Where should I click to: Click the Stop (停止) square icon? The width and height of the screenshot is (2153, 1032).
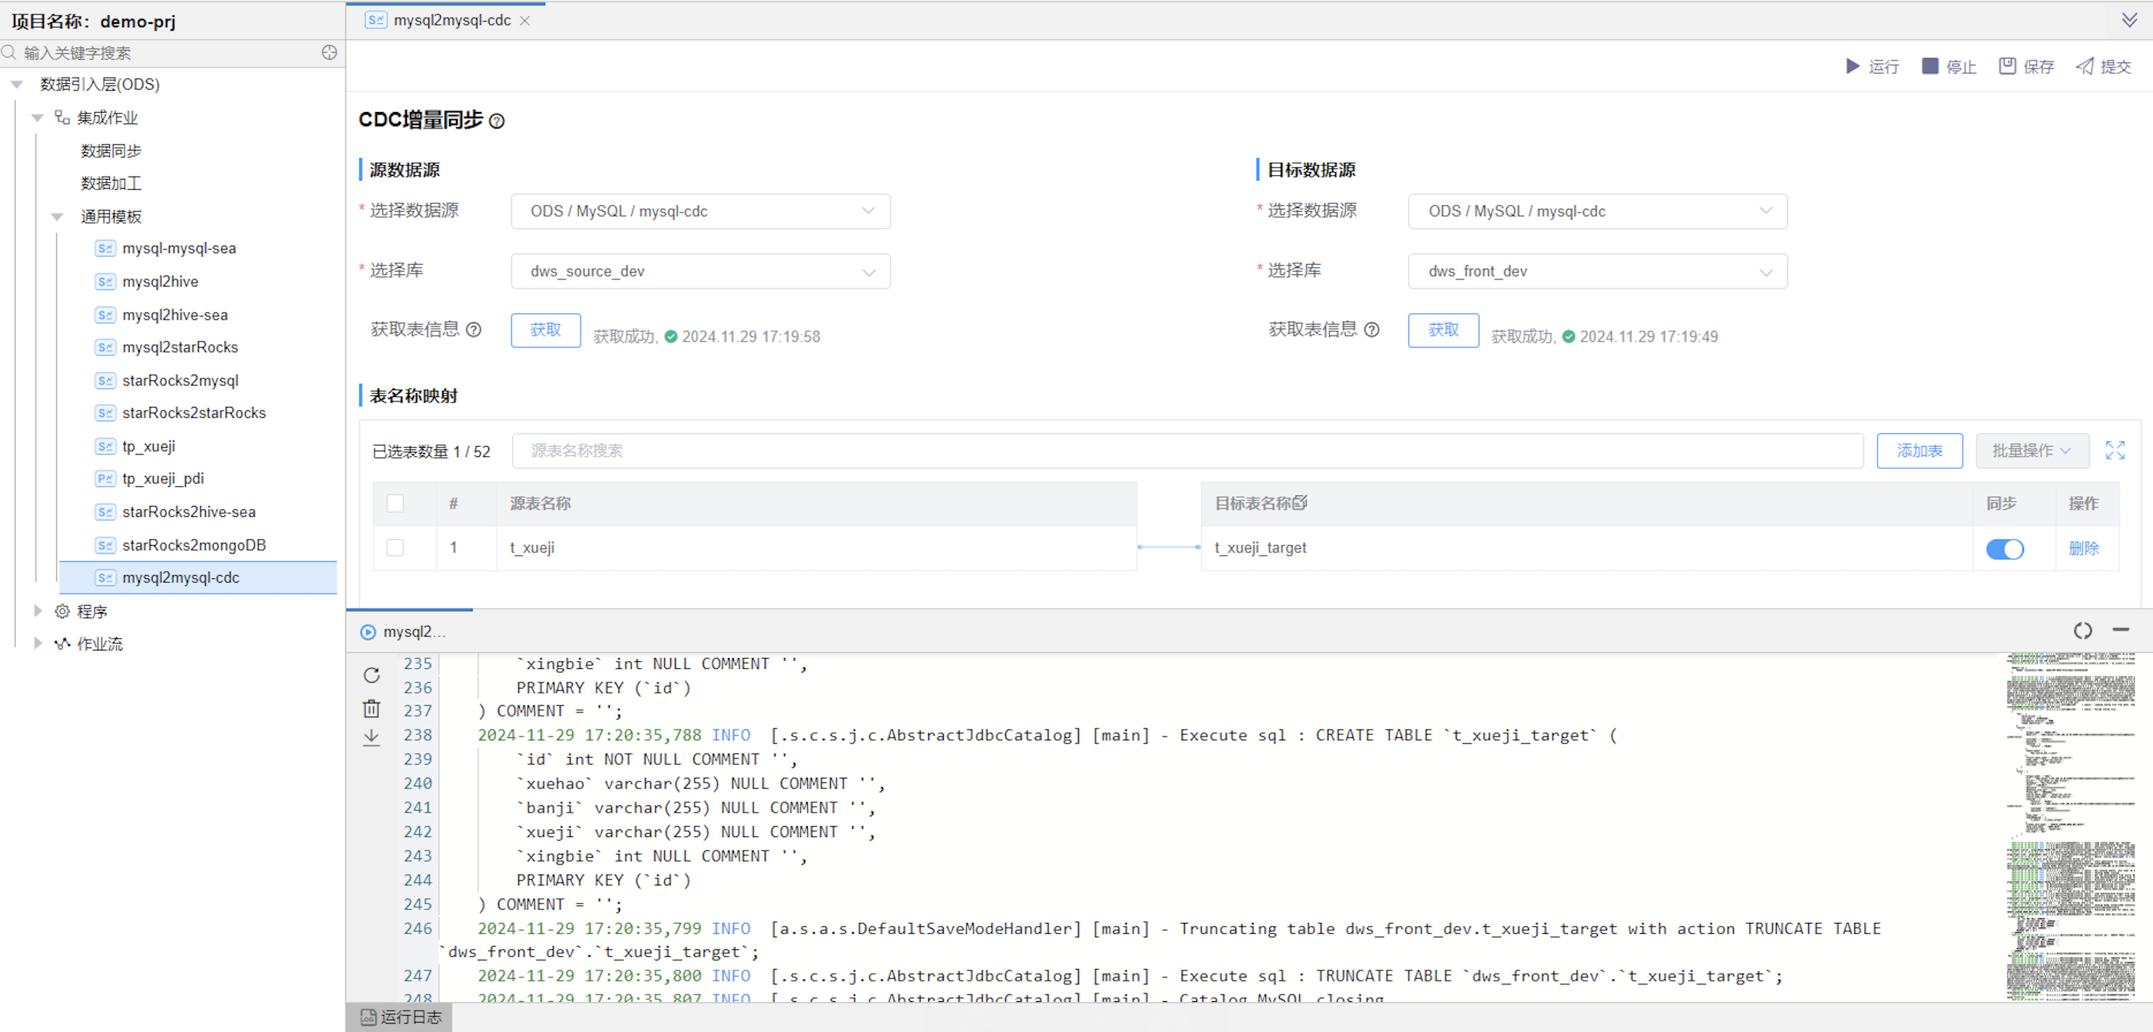(x=1930, y=66)
